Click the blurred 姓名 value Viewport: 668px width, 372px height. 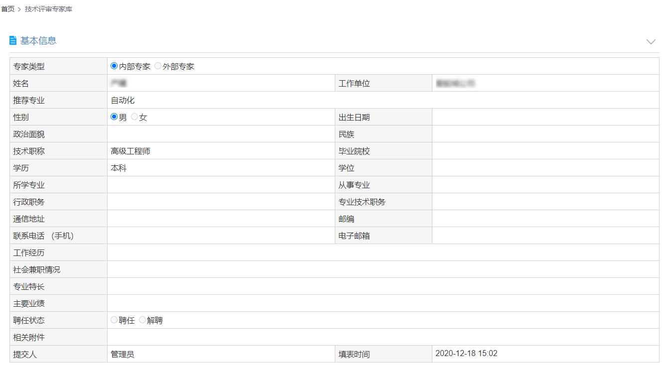point(119,83)
